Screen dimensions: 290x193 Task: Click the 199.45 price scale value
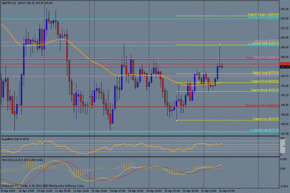284,86
